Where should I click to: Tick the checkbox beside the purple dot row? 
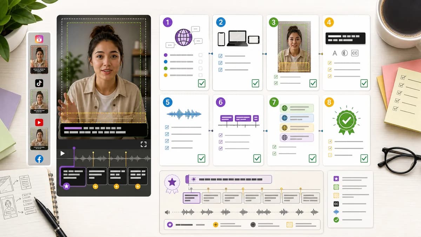coord(200,55)
